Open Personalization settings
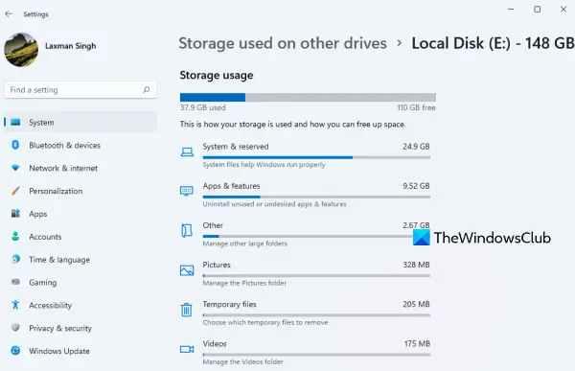Screen dimensions: 575x371 click(80, 191)
